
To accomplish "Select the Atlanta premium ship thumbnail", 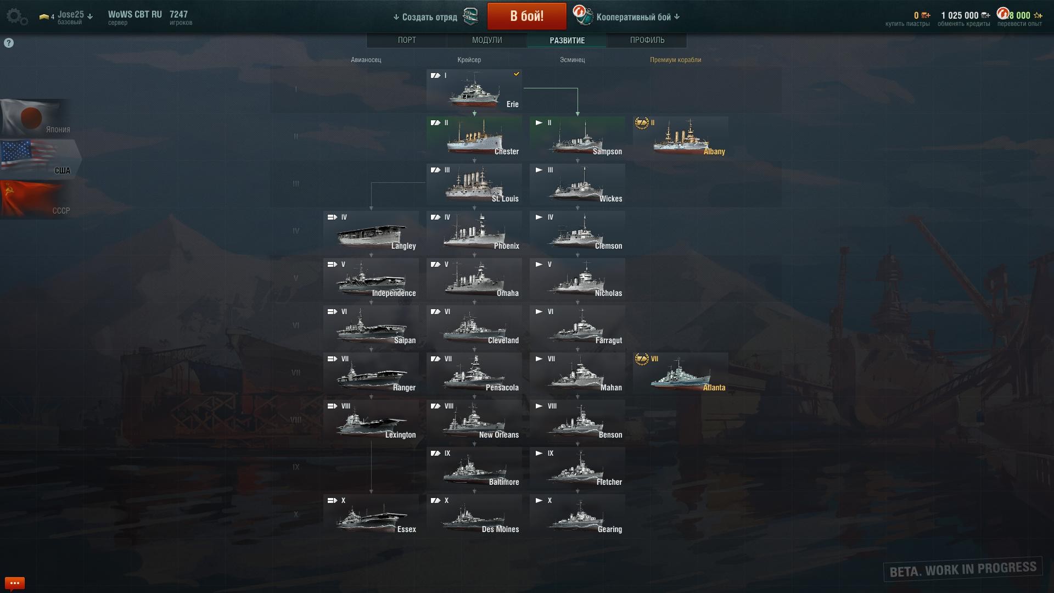I will [681, 373].
